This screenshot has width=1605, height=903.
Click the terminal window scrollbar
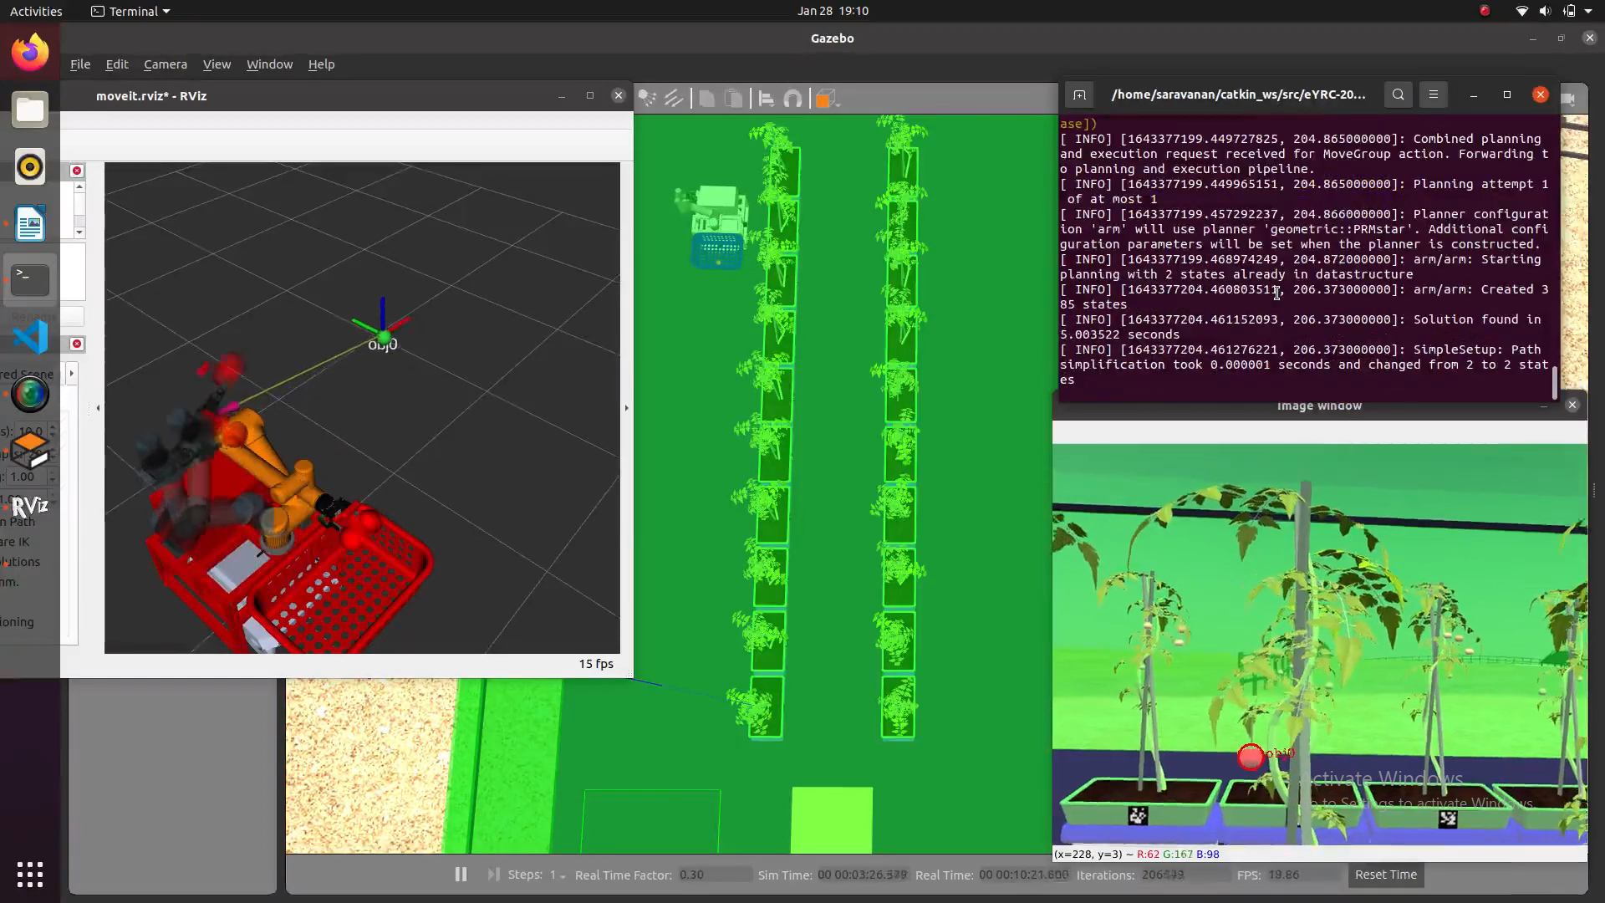coord(1555,383)
